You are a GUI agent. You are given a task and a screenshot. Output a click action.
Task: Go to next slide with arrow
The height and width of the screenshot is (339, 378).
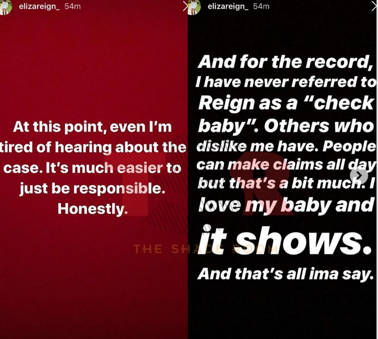(359, 176)
